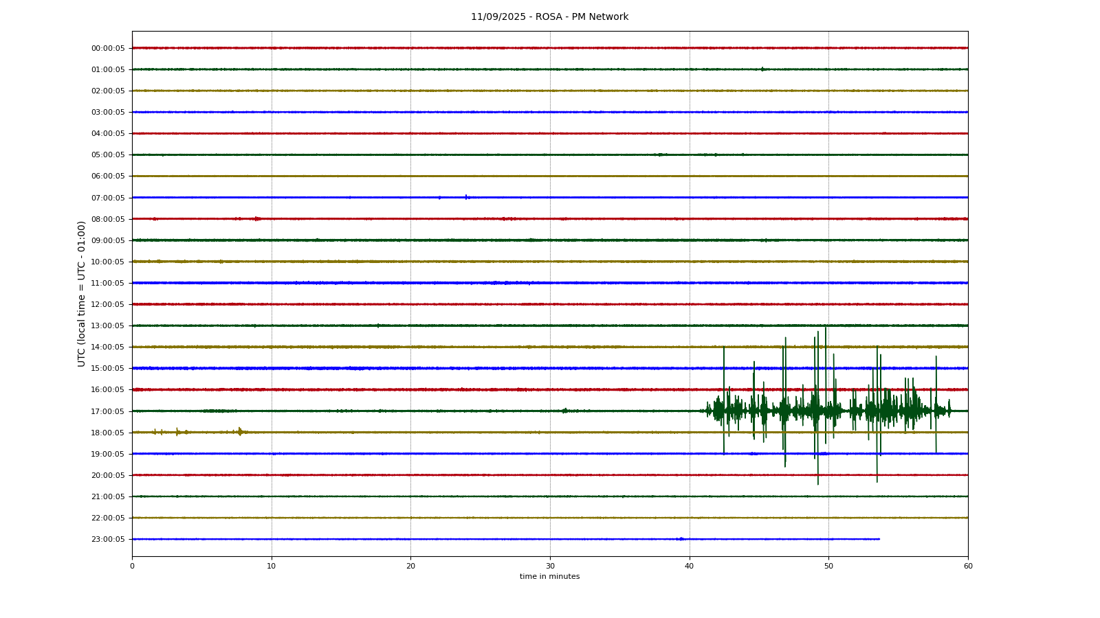
Task: Select the 13:00:05 trace label
Action: 108,325
